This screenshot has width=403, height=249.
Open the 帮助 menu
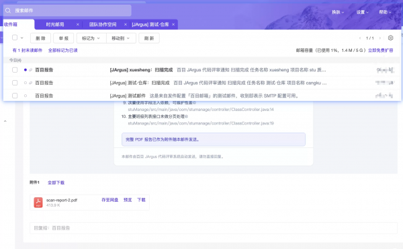[385, 12]
